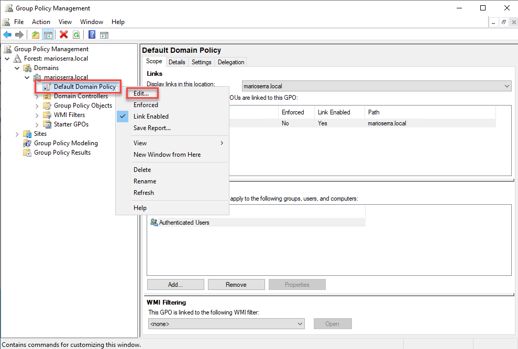Select the Authenticated Users entry text

184,223
